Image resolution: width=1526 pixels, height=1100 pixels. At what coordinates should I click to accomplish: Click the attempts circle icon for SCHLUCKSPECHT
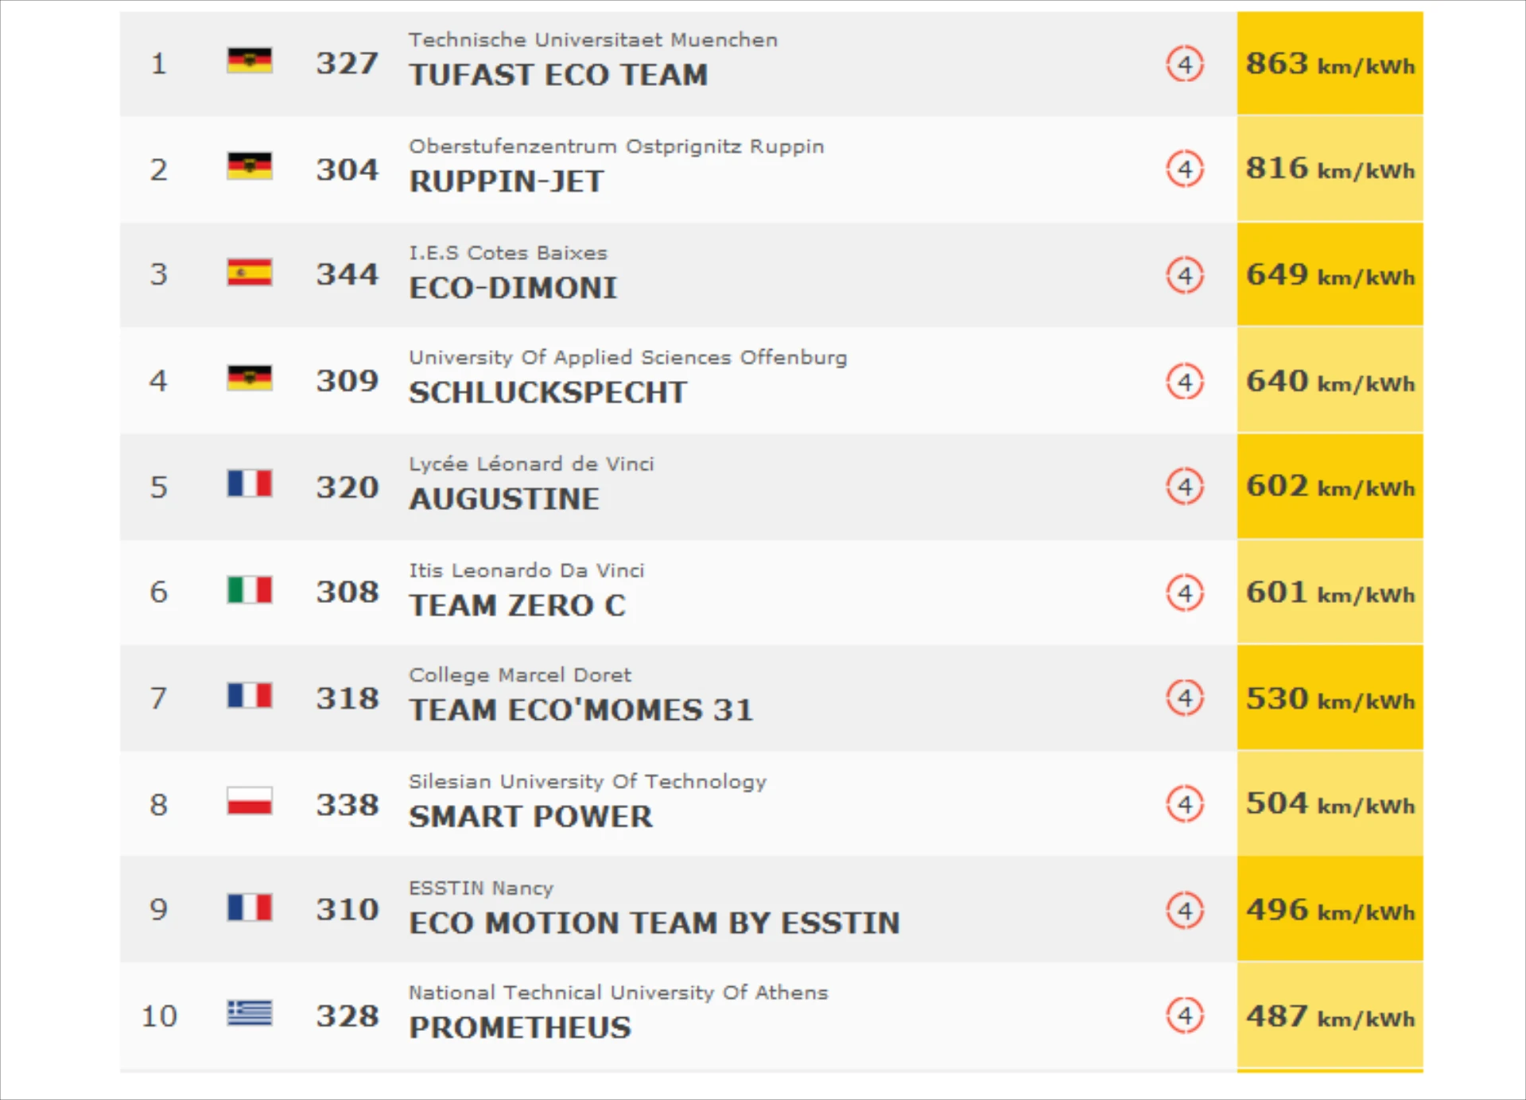click(x=1184, y=382)
